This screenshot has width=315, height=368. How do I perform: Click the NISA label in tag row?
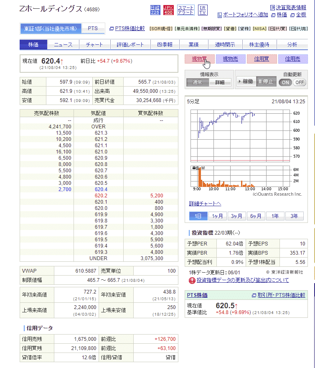260,28
